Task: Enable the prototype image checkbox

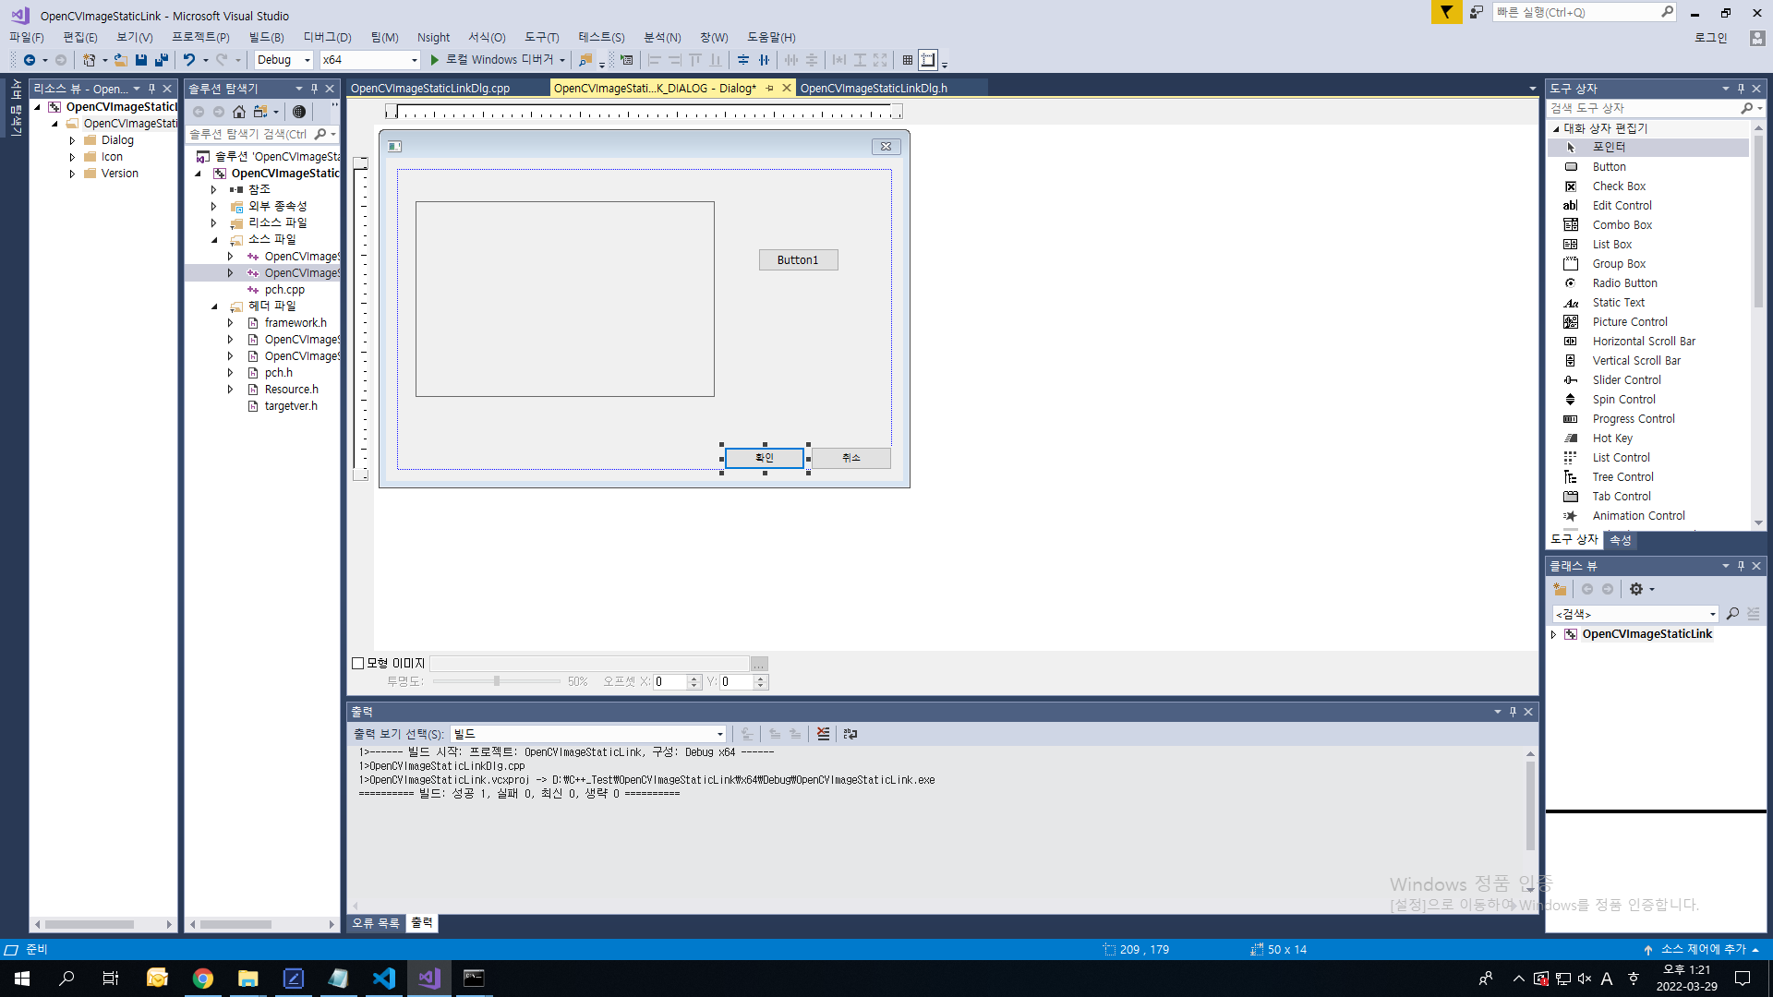Action: pos(358,663)
